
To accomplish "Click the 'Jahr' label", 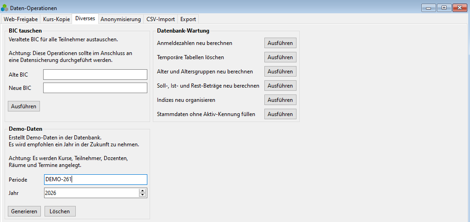I will tap(13, 193).
